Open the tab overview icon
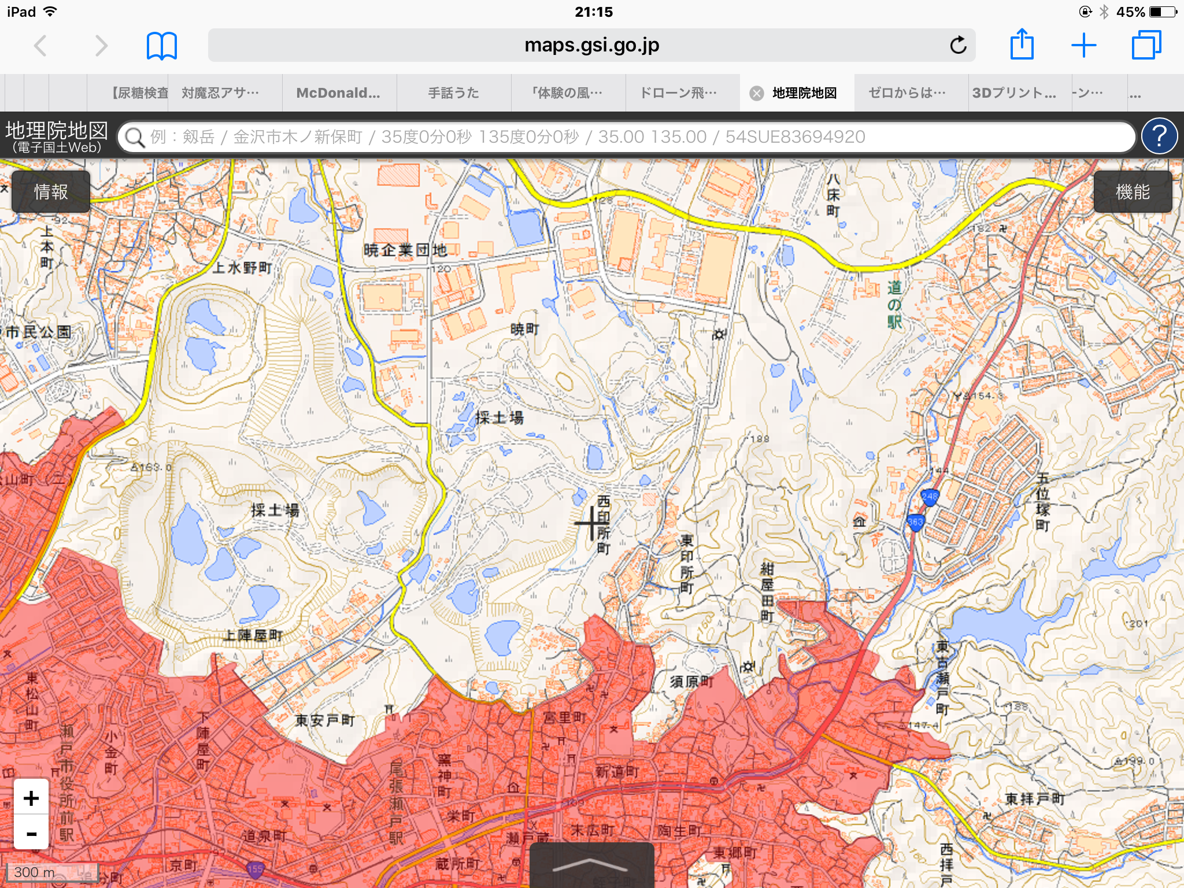Viewport: 1184px width, 888px height. (1146, 45)
